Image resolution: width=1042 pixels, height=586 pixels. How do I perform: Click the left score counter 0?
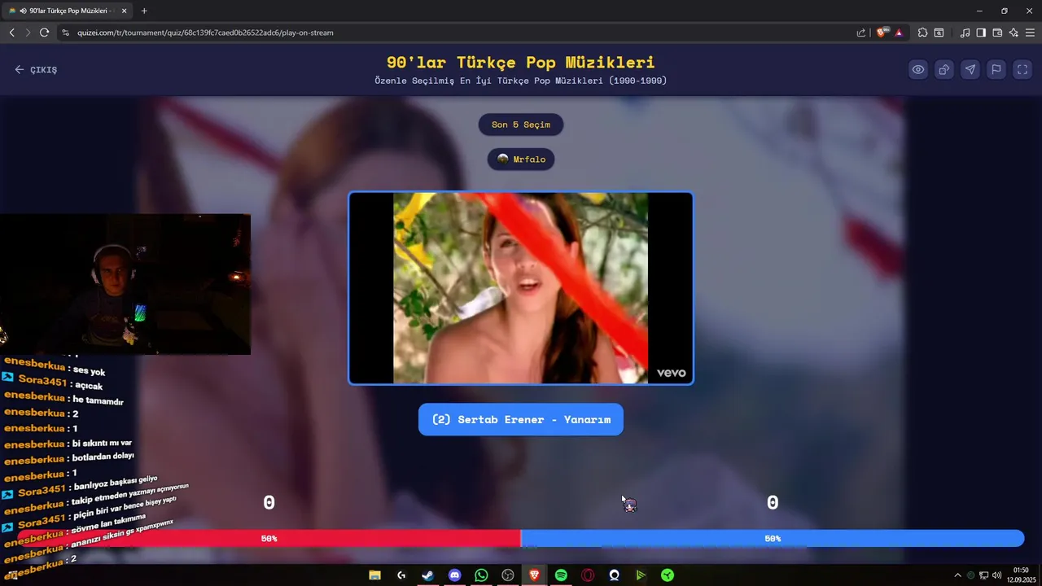pos(269,503)
